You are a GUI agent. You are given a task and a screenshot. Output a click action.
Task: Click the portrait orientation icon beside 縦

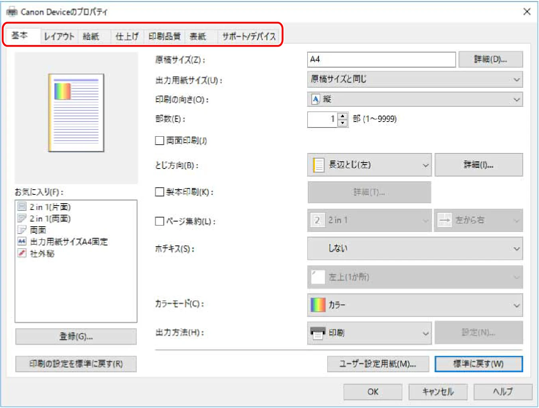point(316,99)
